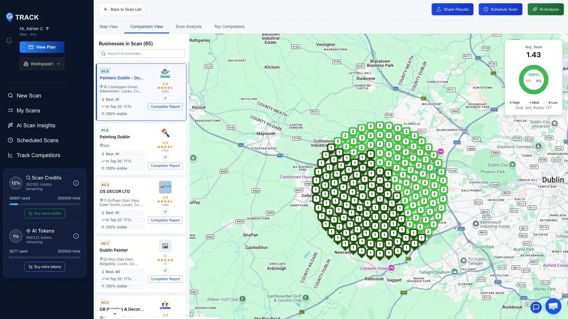The height and width of the screenshot is (319, 568).
Task: Open My Scans from the sidebar
Action: pos(28,110)
